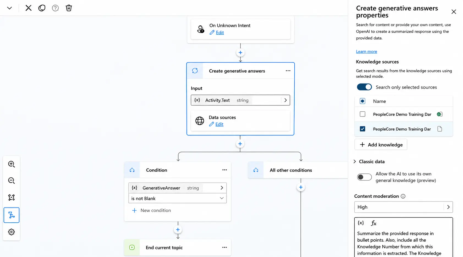Uncheck the second PeopleCore Demo Training source

coord(363,129)
